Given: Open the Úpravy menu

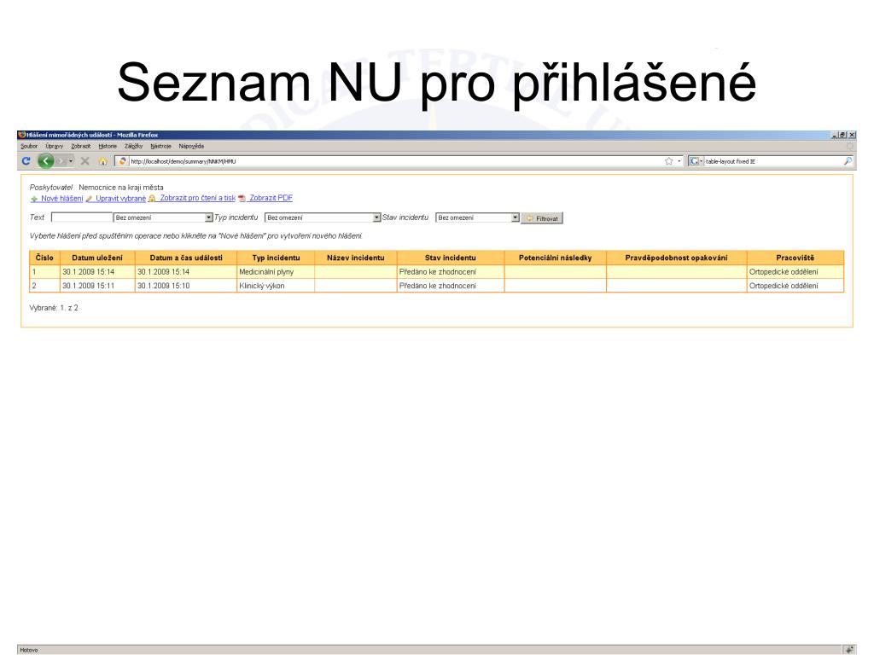Looking at the screenshot, I should 54,146.
